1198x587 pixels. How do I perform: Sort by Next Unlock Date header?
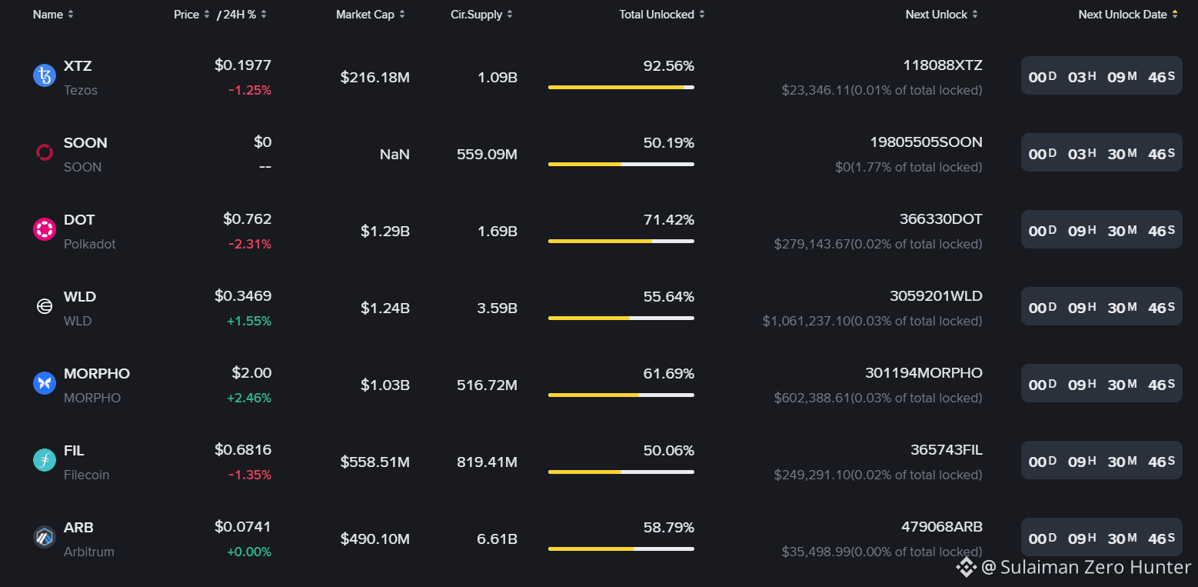(1128, 15)
